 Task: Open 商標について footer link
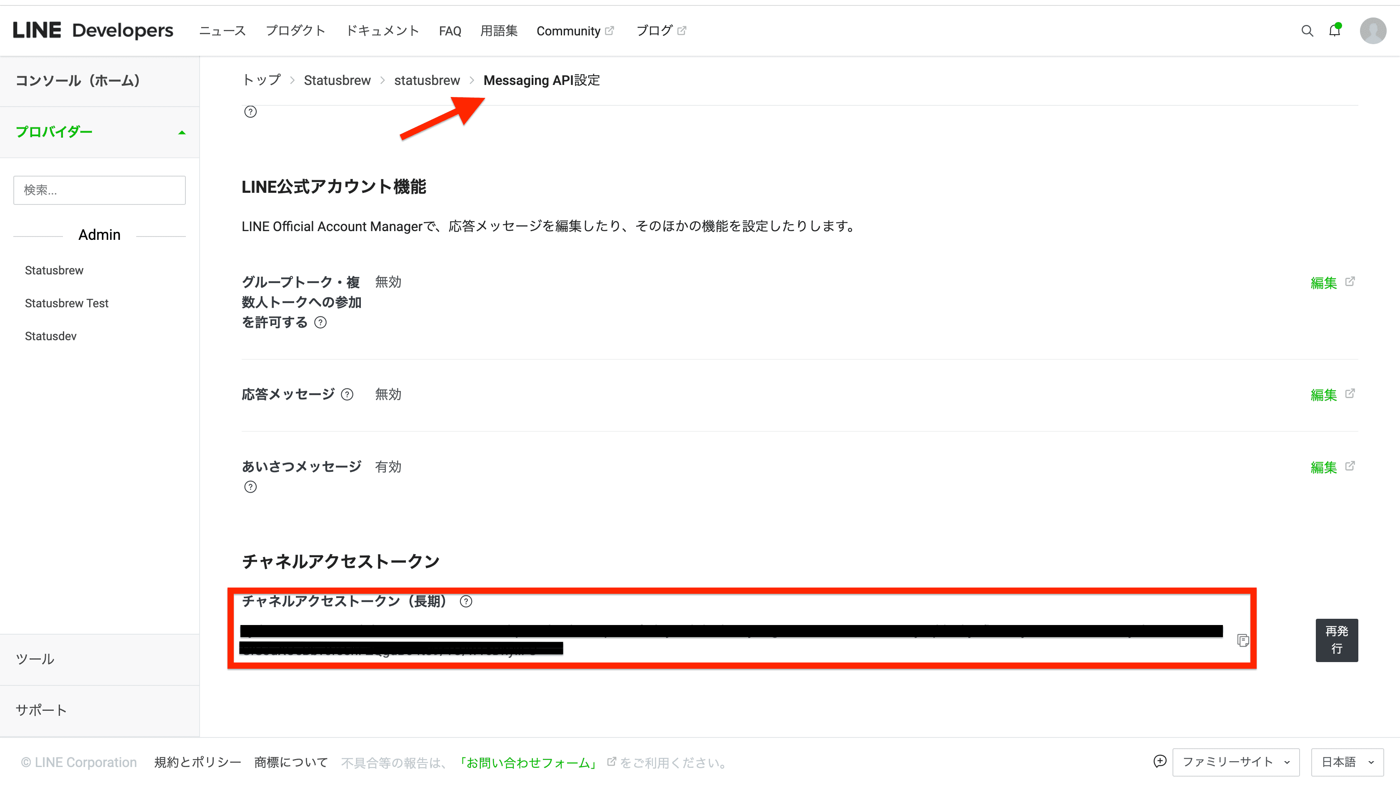tap(291, 762)
